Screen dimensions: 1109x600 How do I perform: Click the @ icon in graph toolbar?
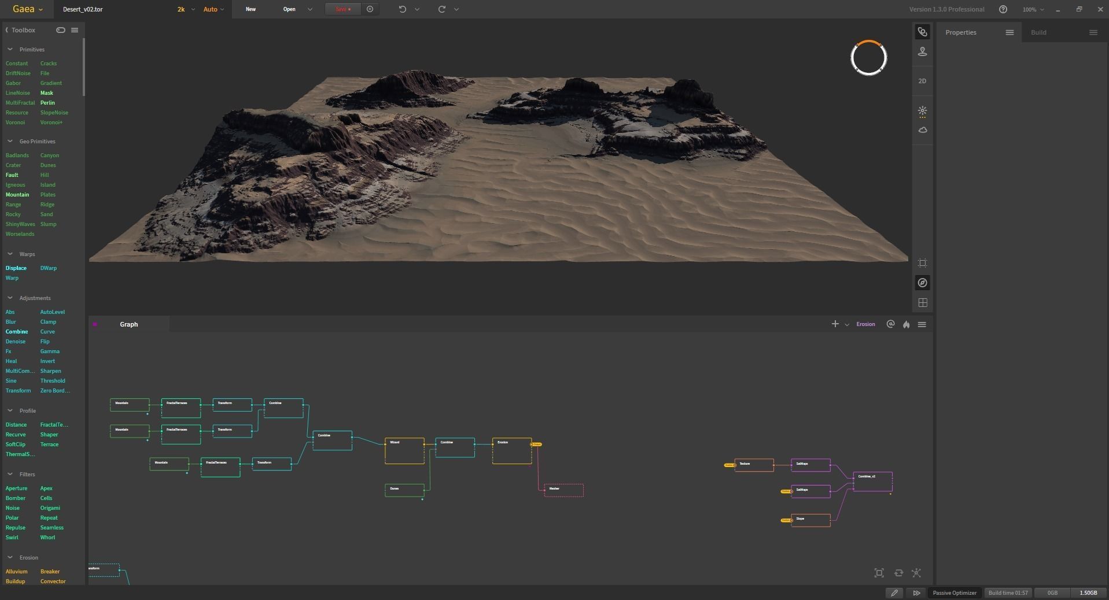pos(890,324)
